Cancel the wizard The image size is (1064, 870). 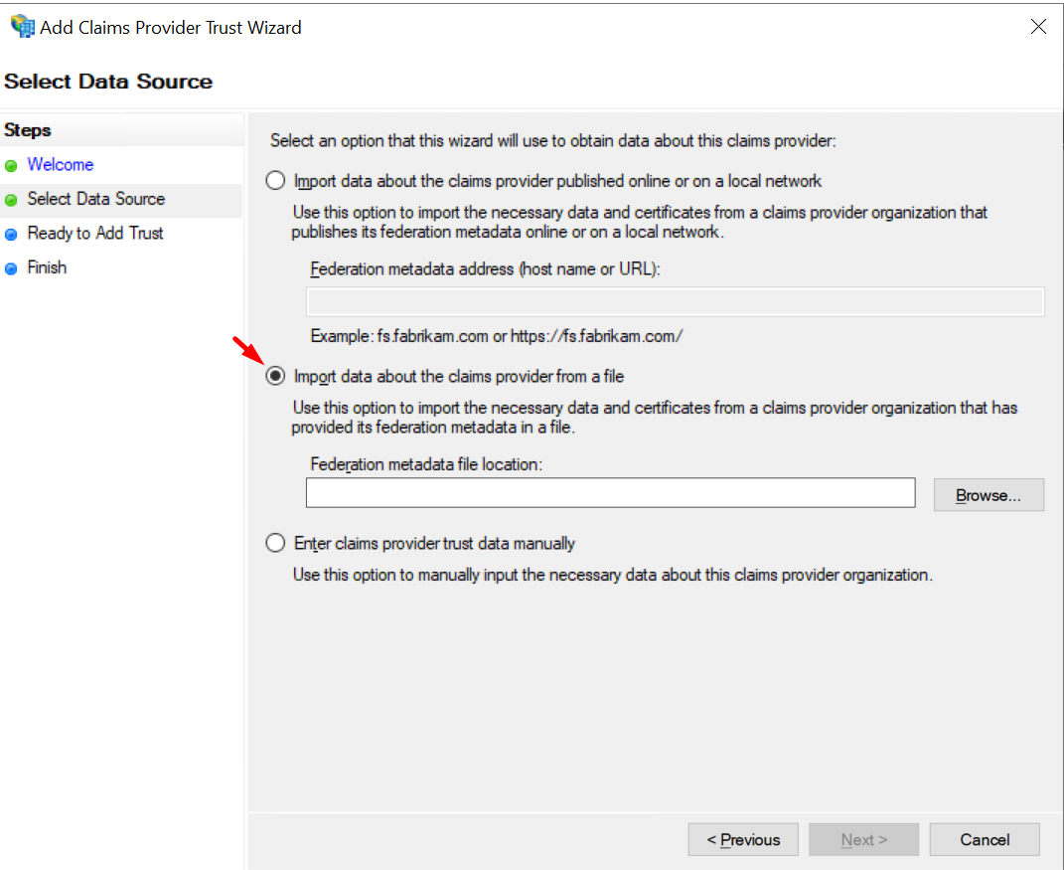click(x=985, y=840)
